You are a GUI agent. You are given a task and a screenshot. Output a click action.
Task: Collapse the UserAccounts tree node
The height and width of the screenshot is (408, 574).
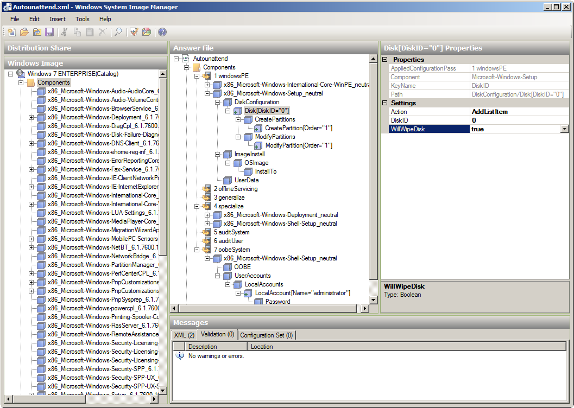click(x=217, y=276)
